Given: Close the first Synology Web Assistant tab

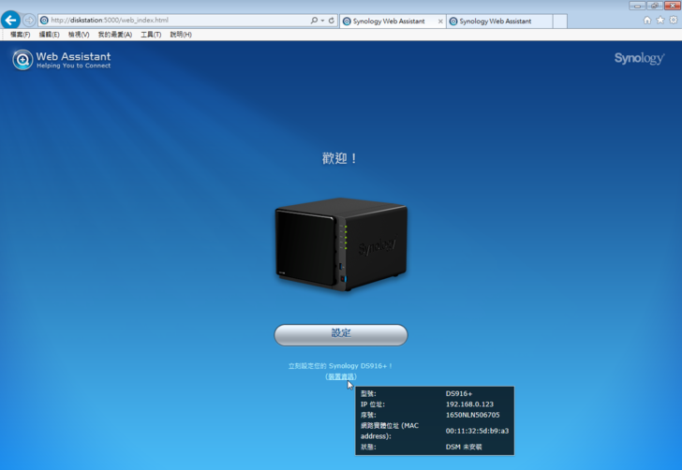Looking at the screenshot, I should (440, 22).
